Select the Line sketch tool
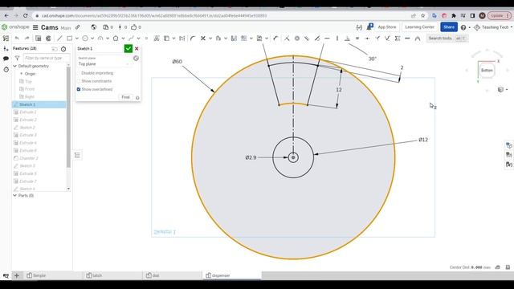Viewport: 514px width, 289px height. (x=59, y=39)
